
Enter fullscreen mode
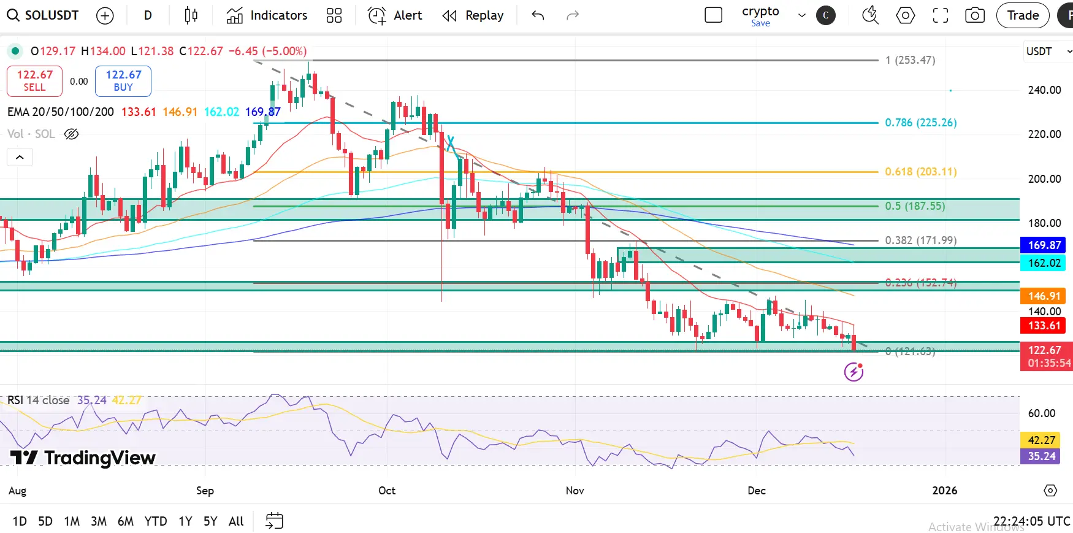pyautogui.click(x=941, y=15)
